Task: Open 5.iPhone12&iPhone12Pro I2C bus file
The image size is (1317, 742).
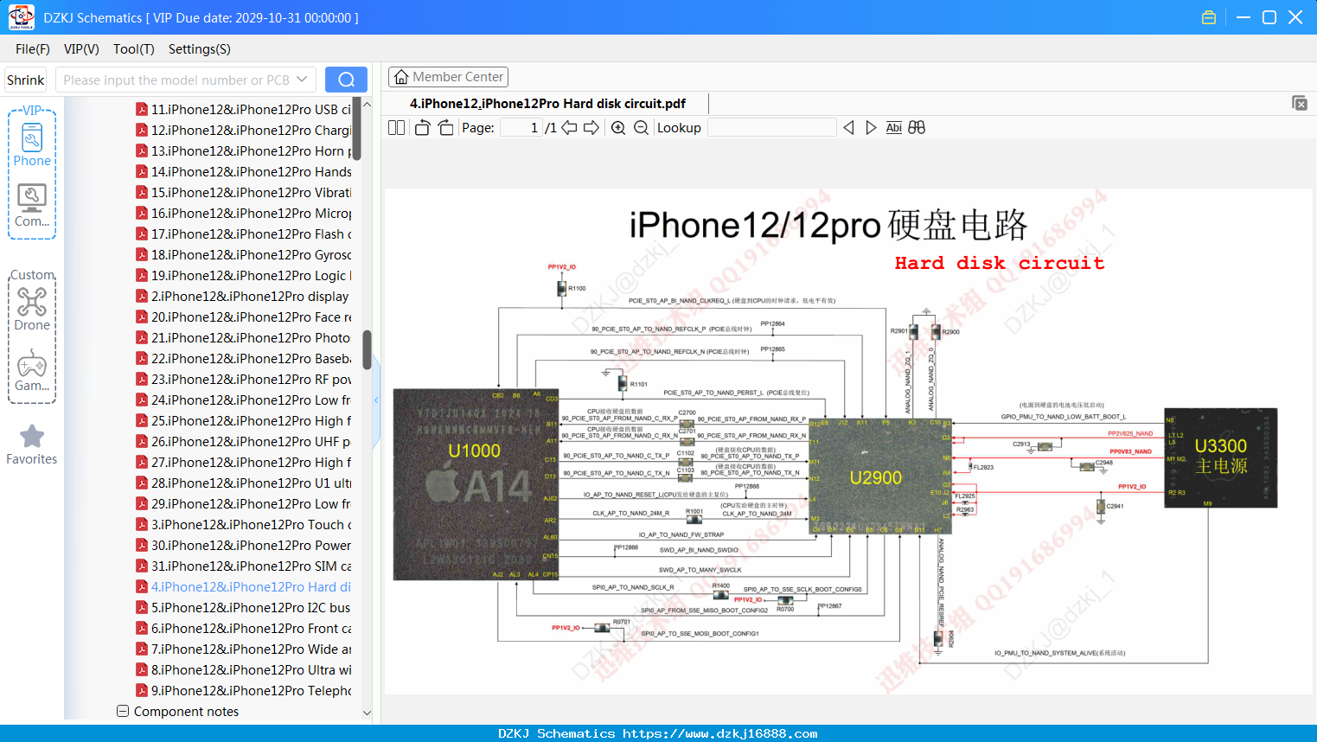Action: coord(243,607)
